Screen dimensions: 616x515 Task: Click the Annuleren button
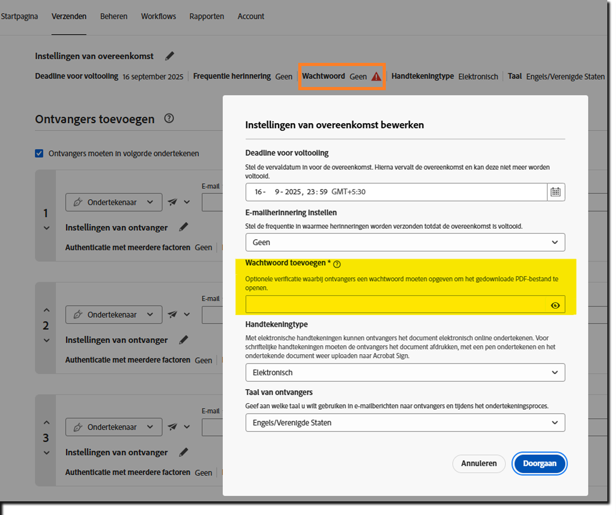pos(479,464)
